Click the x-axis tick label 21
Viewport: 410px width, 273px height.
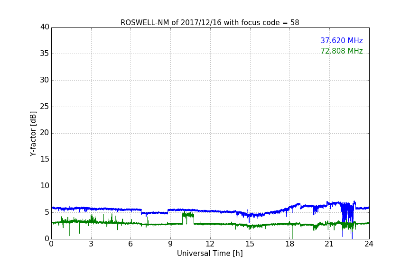329,244
